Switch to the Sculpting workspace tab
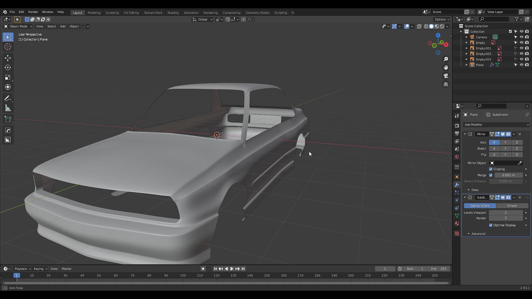 112,13
